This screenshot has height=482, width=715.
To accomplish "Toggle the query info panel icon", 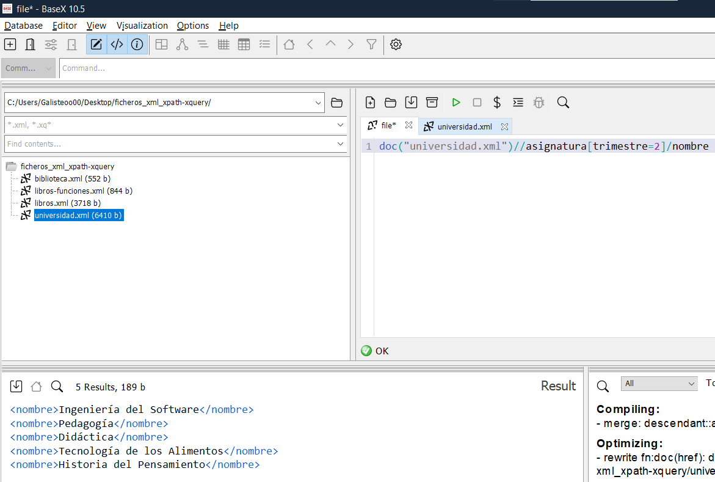I will 137,44.
